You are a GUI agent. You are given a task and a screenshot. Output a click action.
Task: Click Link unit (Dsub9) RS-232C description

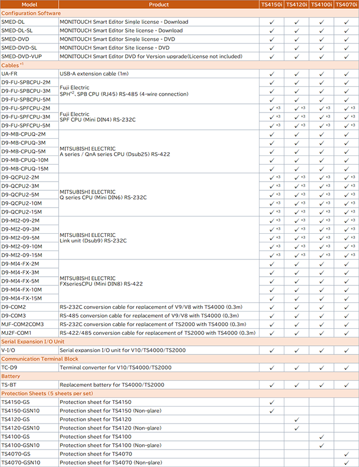pos(93,238)
